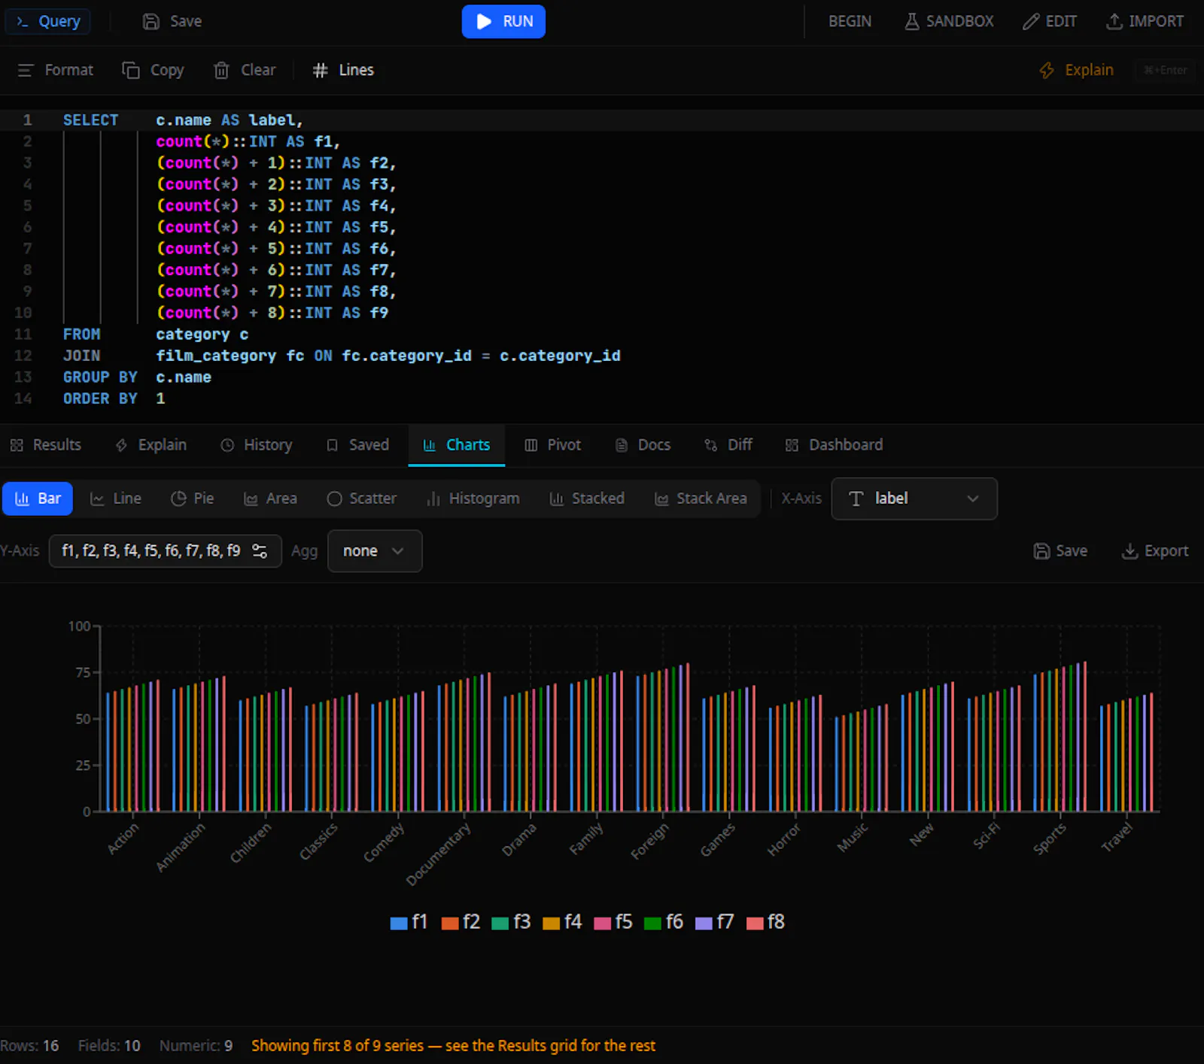Open the Saved tab
Image resolution: width=1204 pixels, height=1064 pixels.
(x=358, y=445)
